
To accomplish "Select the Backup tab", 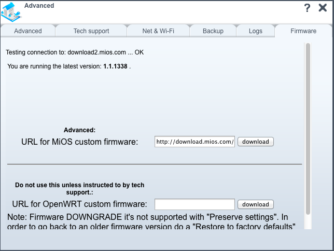I will [213, 31].
